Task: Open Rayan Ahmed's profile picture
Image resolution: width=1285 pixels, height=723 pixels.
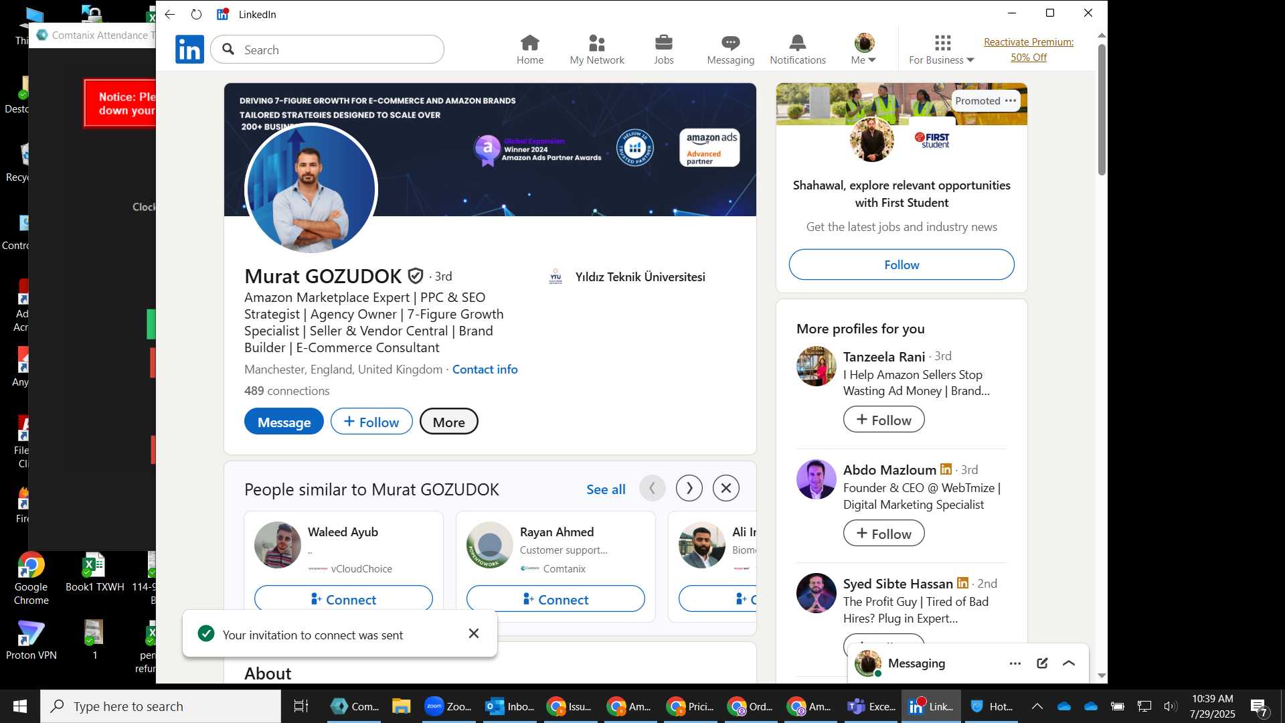Action: coord(490,545)
